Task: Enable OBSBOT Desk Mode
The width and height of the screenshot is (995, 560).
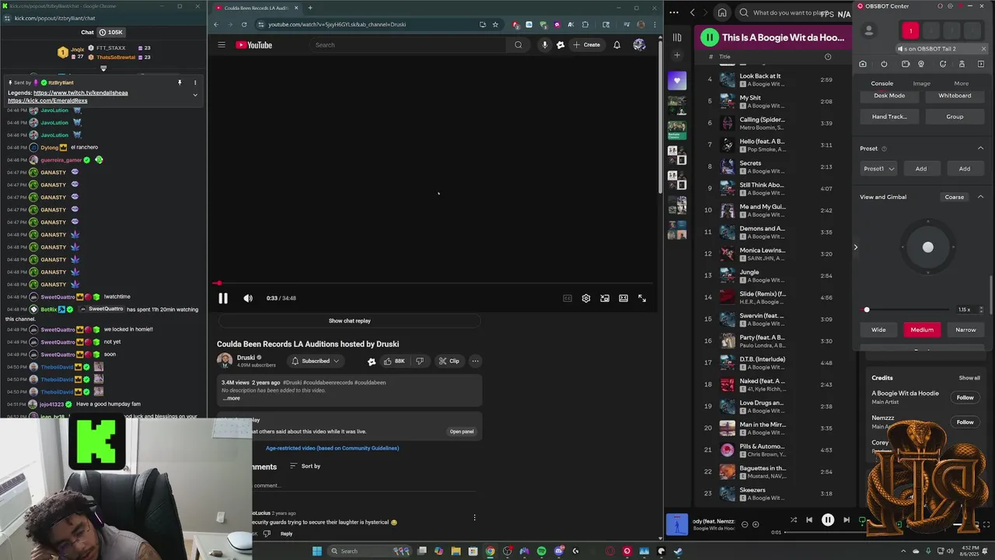Action: (889, 96)
